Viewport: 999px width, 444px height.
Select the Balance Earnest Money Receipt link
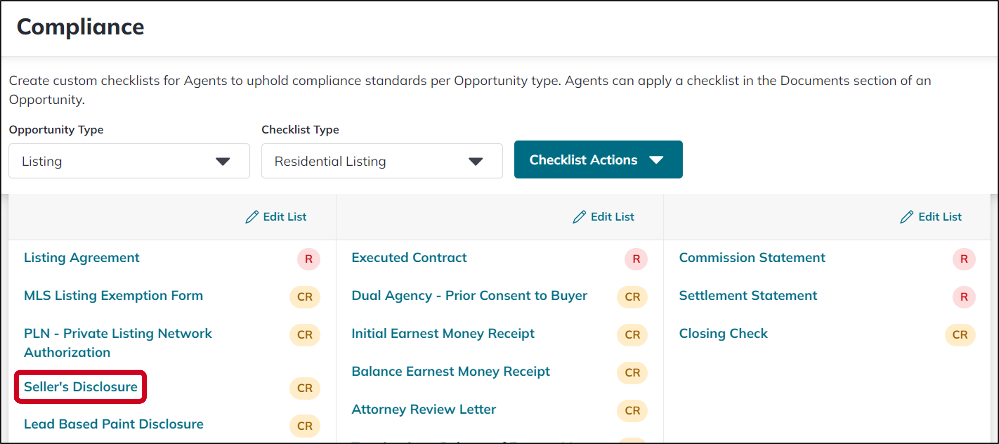(450, 371)
